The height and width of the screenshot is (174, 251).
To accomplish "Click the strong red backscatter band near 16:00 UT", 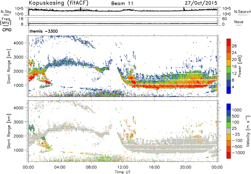I will [x=154, y=86].
